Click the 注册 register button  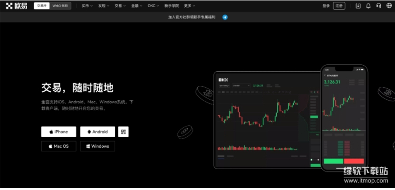[339, 6]
